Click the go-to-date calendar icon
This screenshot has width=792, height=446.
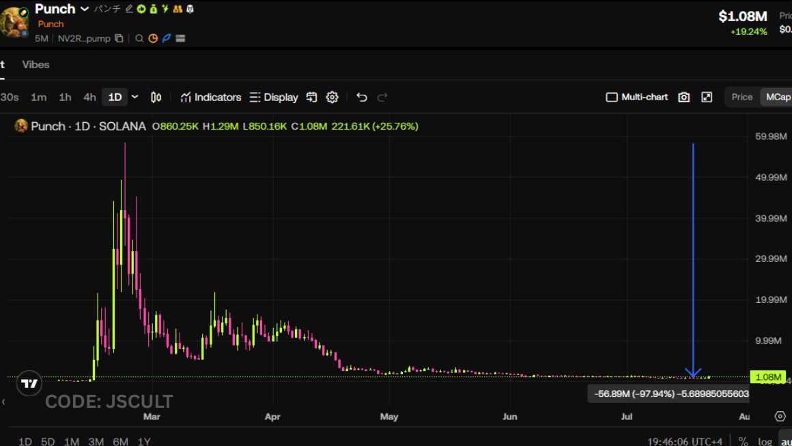pyautogui.click(x=311, y=97)
